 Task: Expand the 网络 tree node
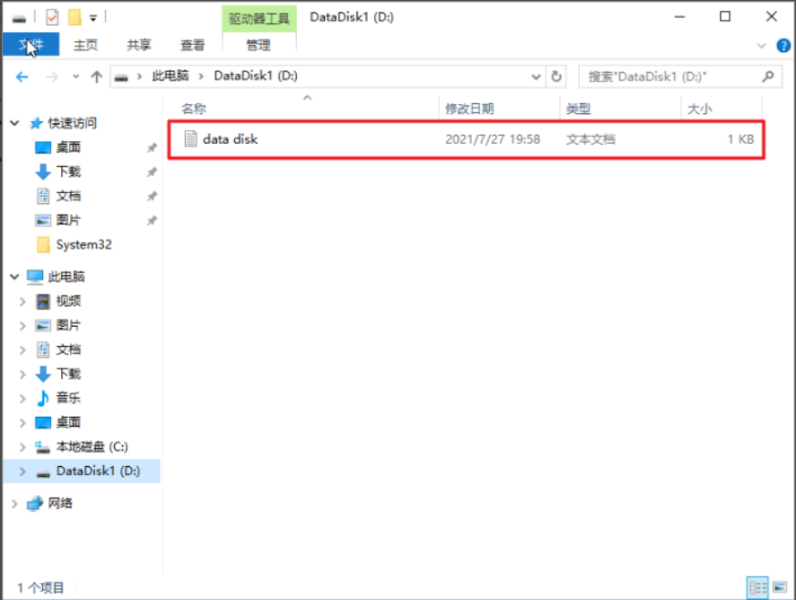point(14,504)
